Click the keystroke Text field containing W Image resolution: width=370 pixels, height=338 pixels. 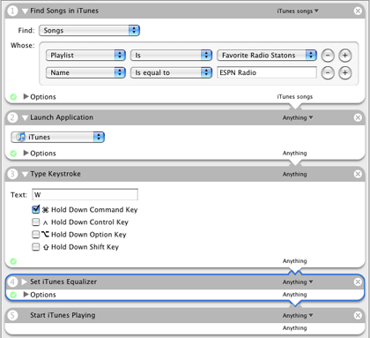pyautogui.click(x=85, y=195)
